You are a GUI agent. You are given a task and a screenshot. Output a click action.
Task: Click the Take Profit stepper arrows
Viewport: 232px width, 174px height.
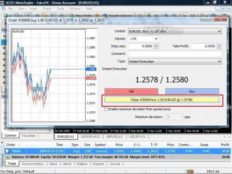[x=219, y=46]
